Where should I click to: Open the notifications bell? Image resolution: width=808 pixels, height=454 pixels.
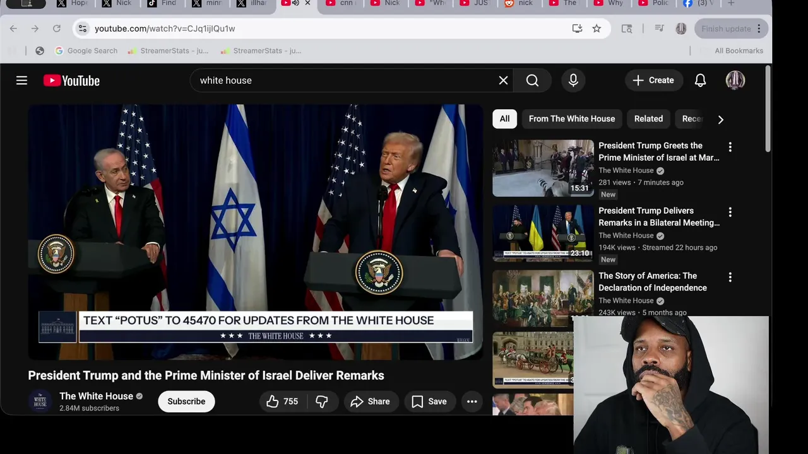(700, 80)
